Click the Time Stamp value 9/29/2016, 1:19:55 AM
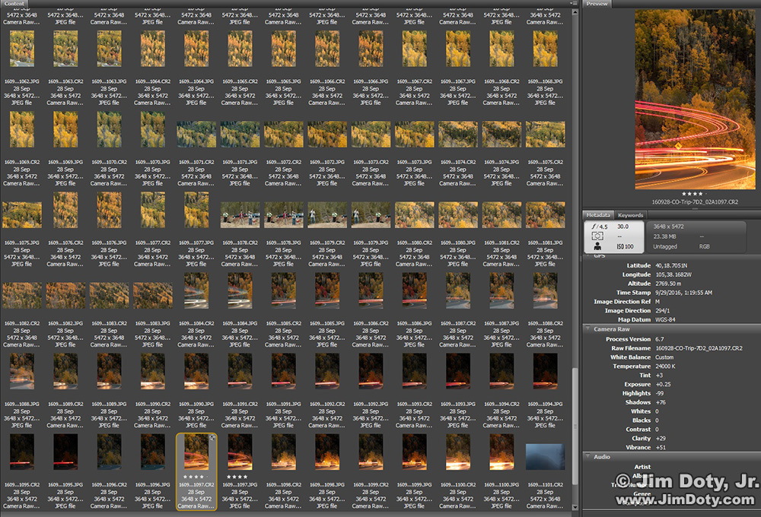The image size is (761, 517). pos(684,293)
